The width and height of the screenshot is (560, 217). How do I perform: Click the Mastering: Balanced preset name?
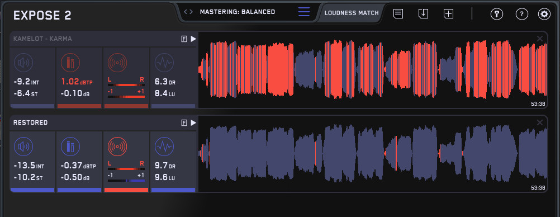click(x=238, y=12)
